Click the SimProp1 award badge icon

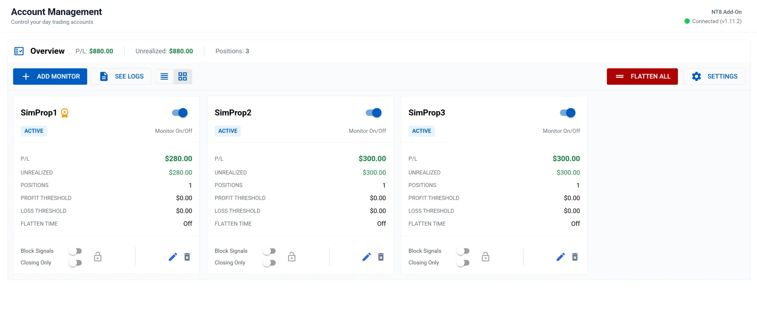65,113
